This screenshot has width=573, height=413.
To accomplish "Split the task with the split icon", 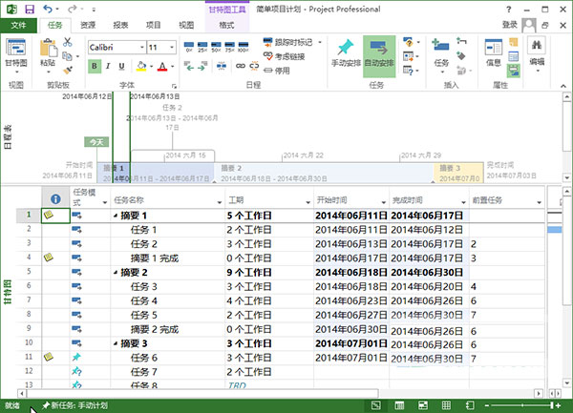I will click(222, 66).
